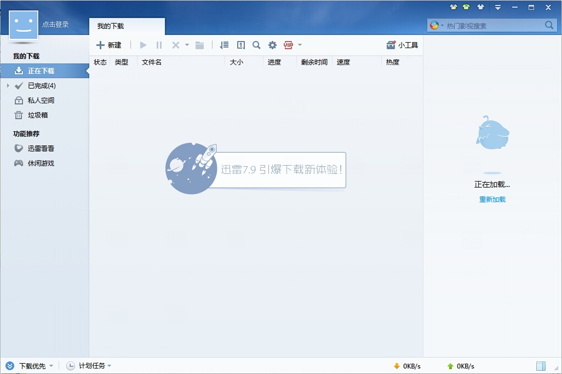Open the VIP acceleration panel

pyautogui.click(x=289, y=45)
